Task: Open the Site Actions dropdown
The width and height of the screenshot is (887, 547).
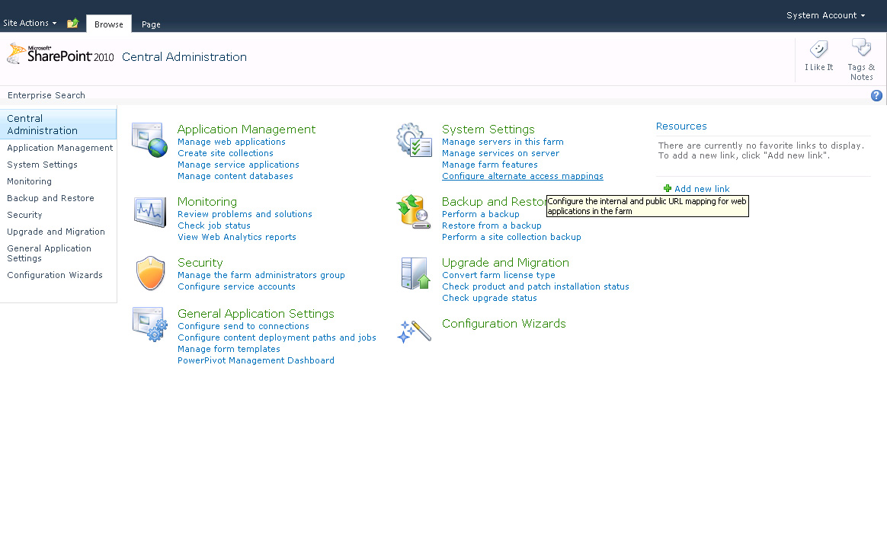Action: pyautogui.click(x=30, y=23)
